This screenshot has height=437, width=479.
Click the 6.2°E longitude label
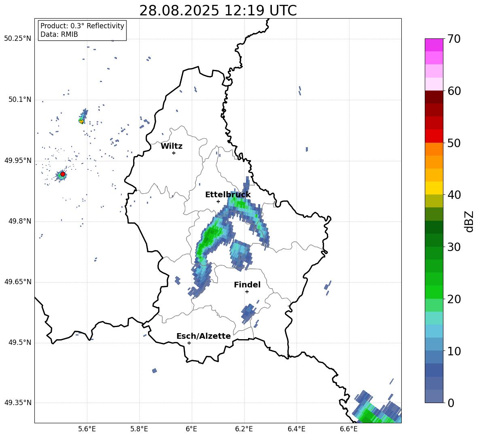pos(244,429)
